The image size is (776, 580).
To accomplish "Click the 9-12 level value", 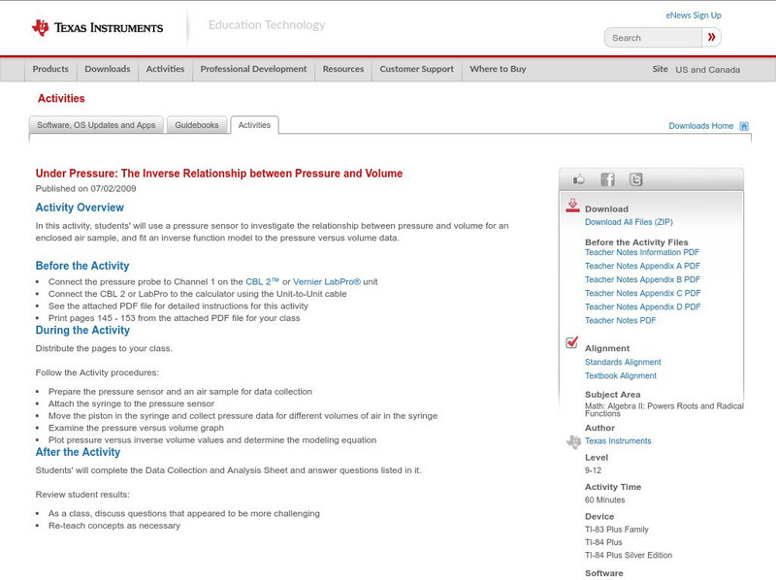I will tap(593, 470).
